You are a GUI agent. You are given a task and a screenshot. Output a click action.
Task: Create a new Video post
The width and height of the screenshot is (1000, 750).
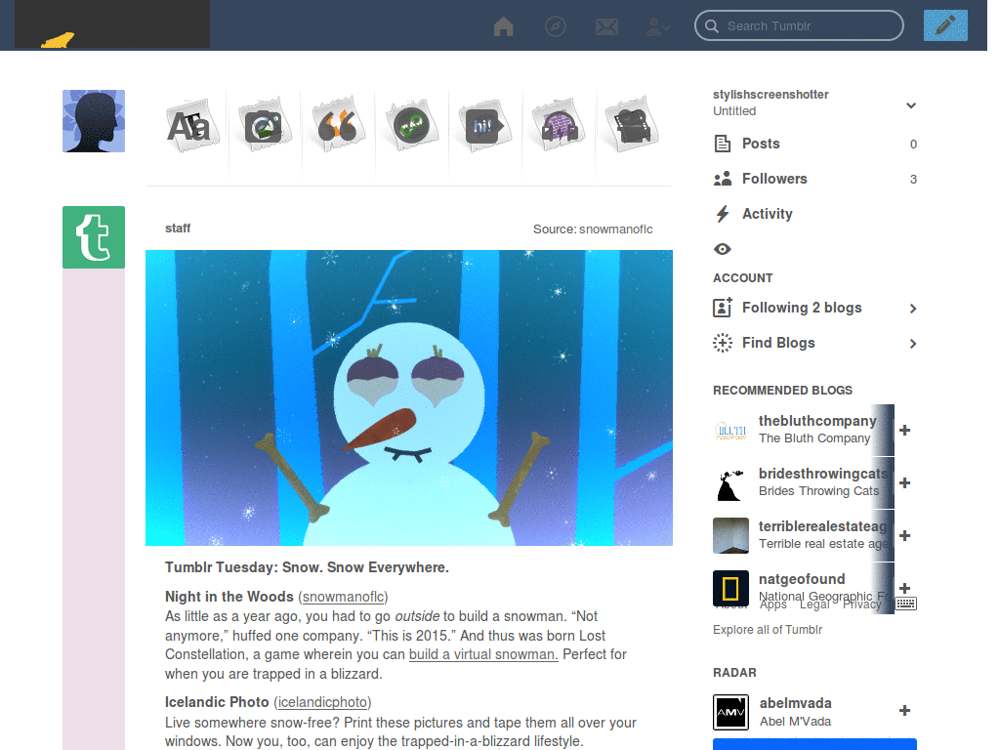click(631, 126)
